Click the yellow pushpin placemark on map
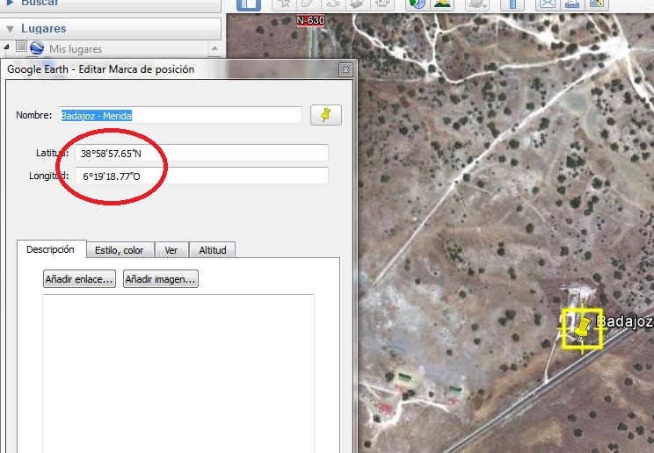The width and height of the screenshot is (654, 453). coord(581,328)
